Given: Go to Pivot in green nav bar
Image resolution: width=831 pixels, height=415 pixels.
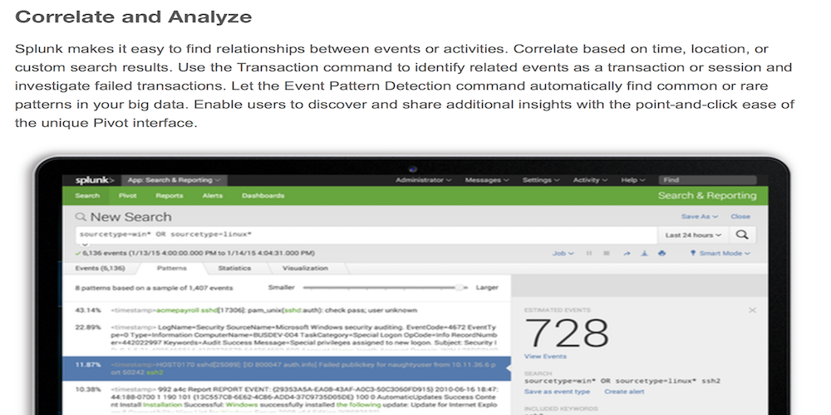Looking at the screenshot, I should [x=128, y=196].
